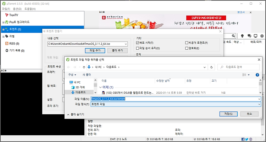
Task: Select 다운로드 in the navigation pane
Action: (79, 92)
